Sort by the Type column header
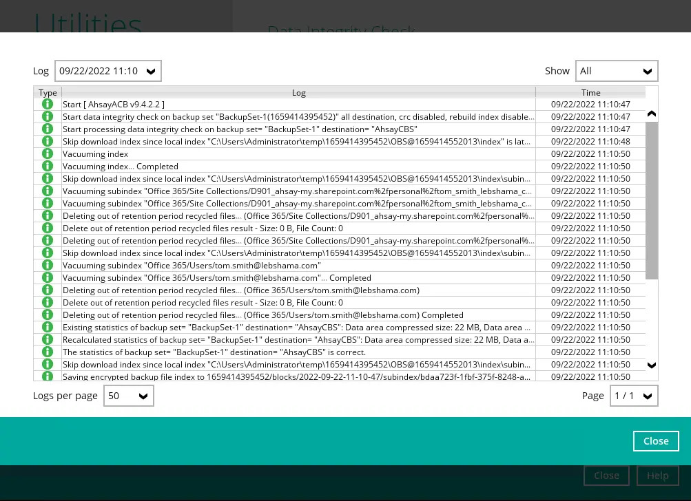 point(48,92)
